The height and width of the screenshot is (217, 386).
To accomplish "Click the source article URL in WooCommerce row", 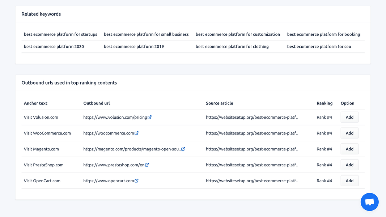I will click(252, 133).
